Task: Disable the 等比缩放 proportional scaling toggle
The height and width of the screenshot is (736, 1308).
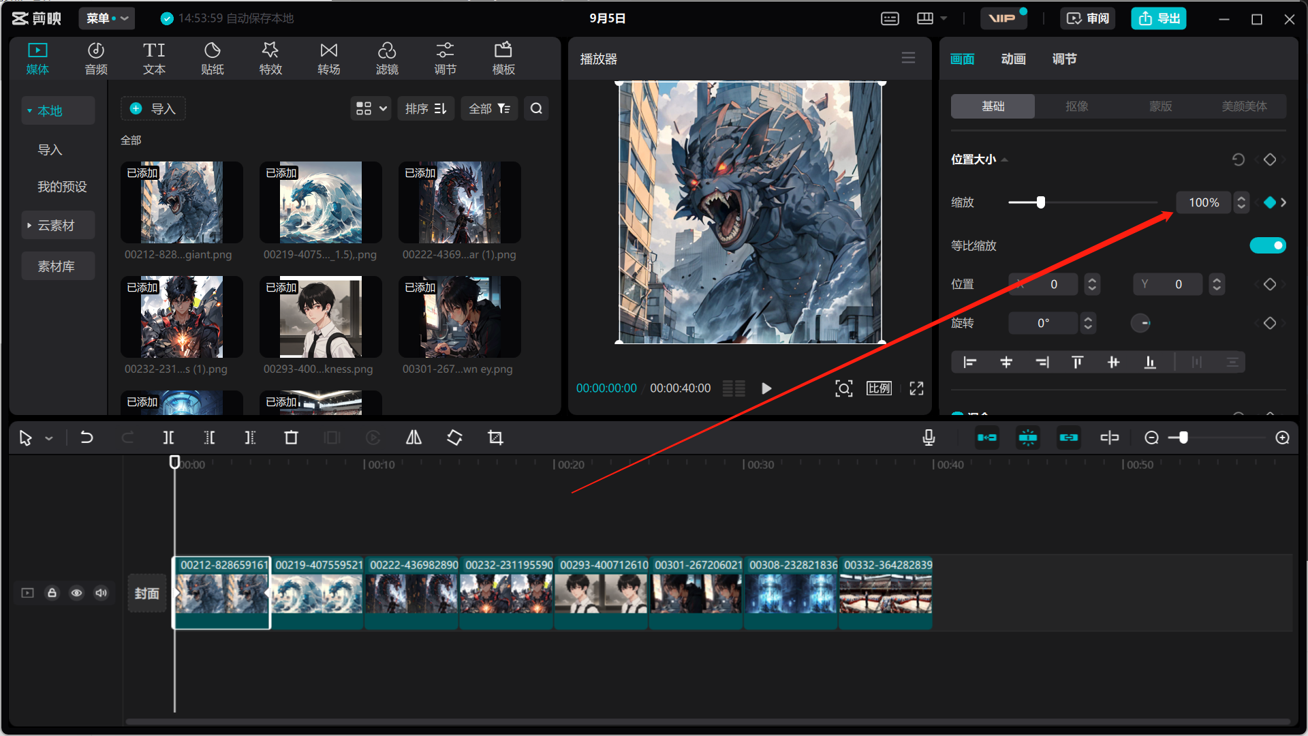Action: pyautogui.click(x=1267, y=245)
